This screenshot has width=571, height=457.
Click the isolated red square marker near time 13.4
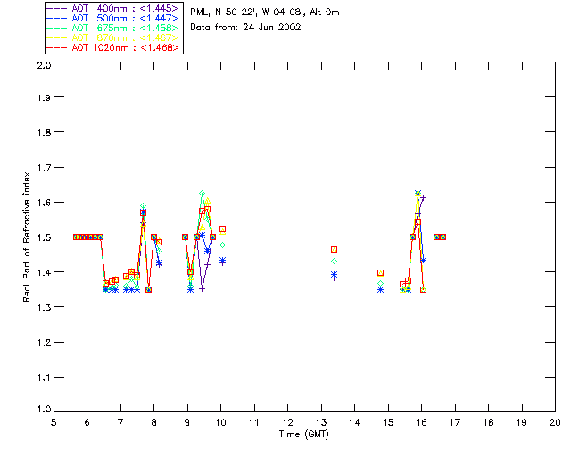click(334, 250)
